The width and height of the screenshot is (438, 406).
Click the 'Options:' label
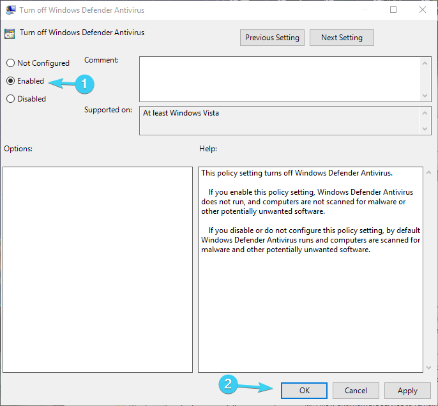click(18, 149)
